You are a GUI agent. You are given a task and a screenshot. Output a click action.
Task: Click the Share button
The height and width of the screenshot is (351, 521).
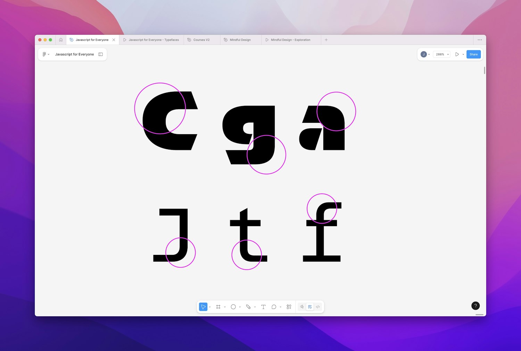pyautogui.click(x=473, y=54)
